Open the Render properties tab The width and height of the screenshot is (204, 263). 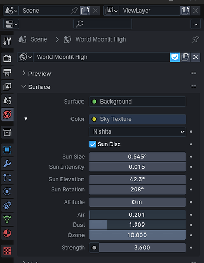[x=7, y=58]
